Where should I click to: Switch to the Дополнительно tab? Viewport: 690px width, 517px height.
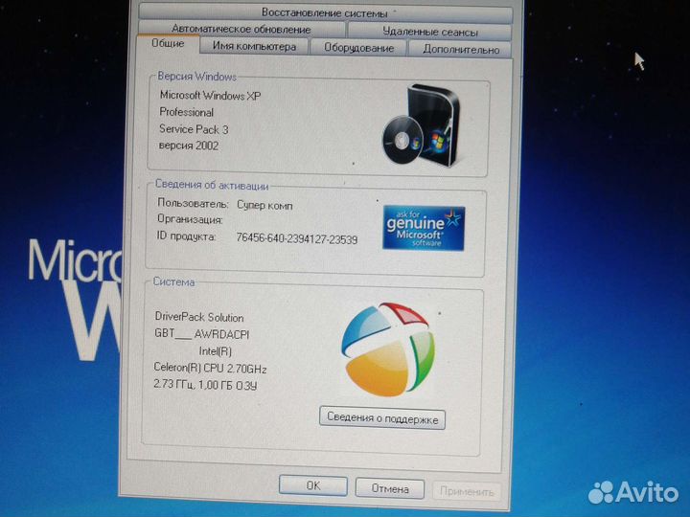460,50
